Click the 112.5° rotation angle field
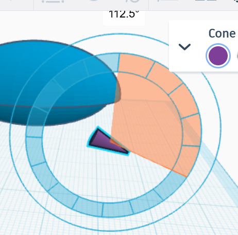The image size is (238, 235). click(124, 15)
